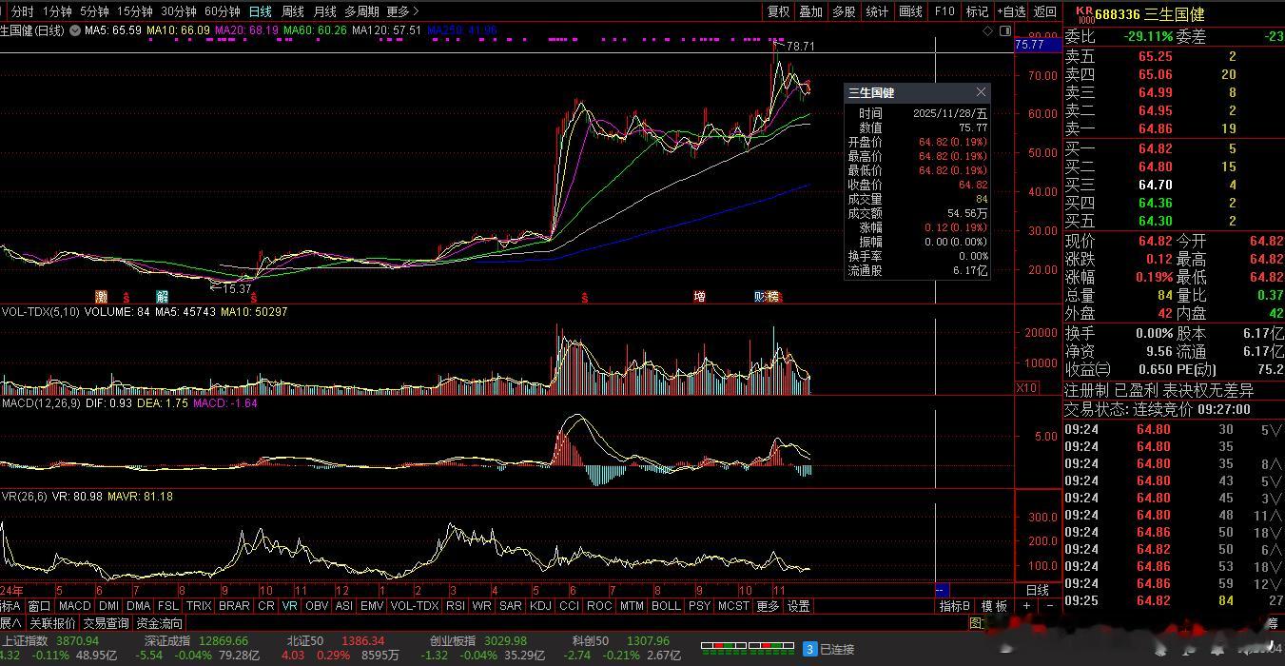Click the 财 event marker on the chart
The width and height of the screenshot is (1285, 666).
click(761, 297)
